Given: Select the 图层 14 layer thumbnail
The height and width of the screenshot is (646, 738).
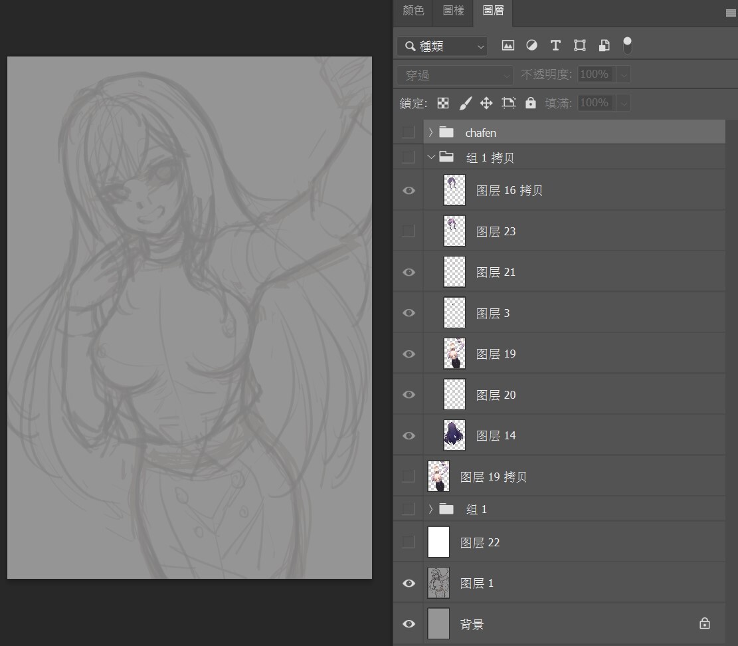Looking at the screenshot, I should 454,435.
